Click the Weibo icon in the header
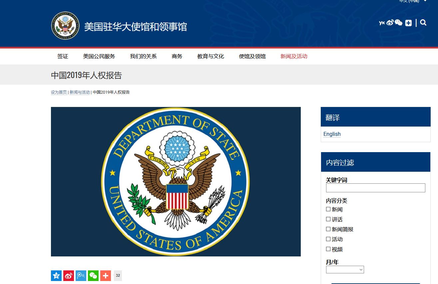The width and height of the screenshot is (438, 284). (x=390, y=23)
